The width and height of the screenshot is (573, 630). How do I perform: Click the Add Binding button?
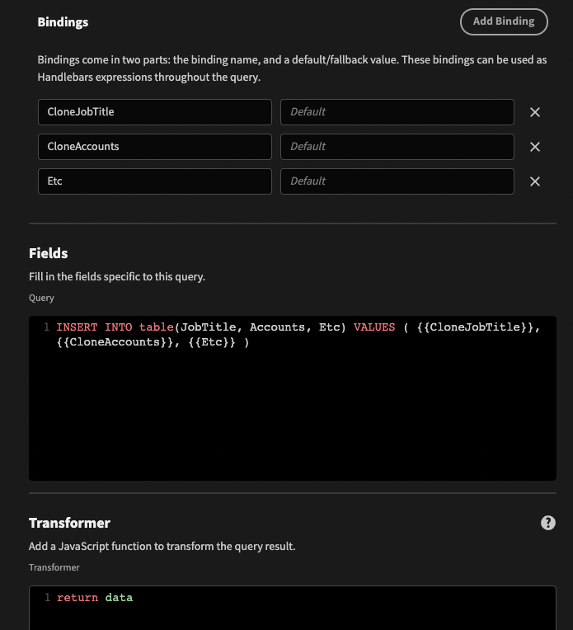click(504, 21)
